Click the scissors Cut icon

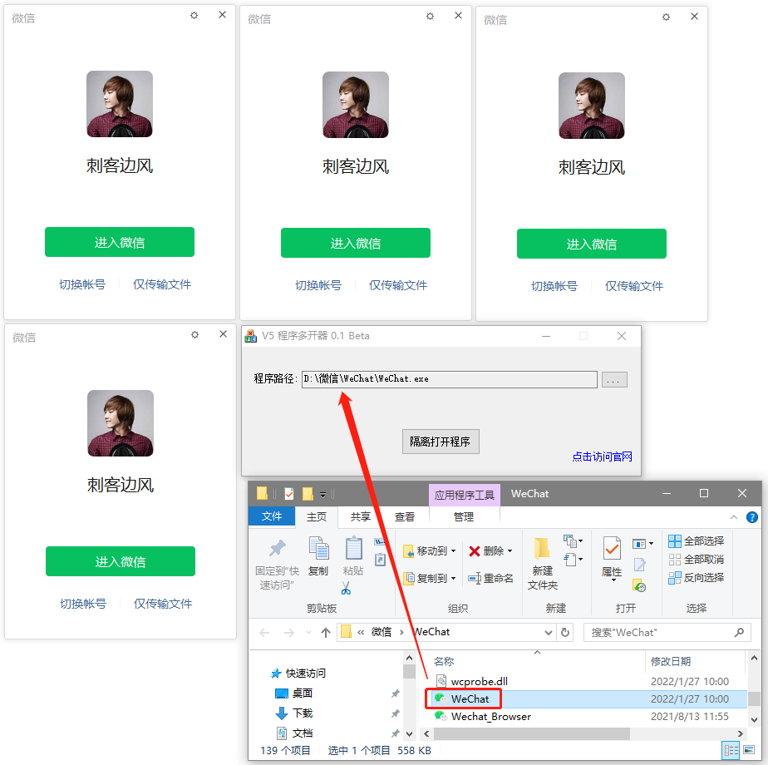tap(347, 588)
